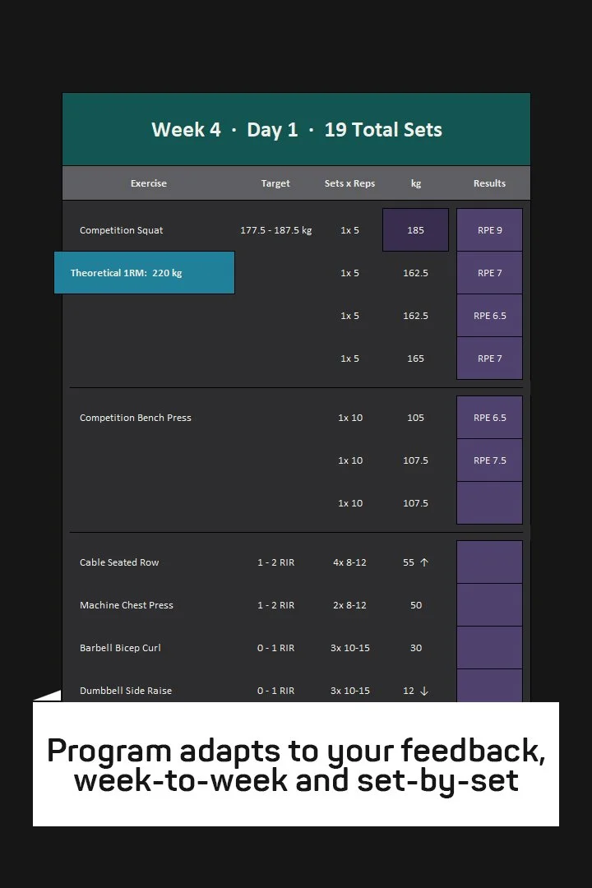Click the Barbell Bicep Curl 3x 10-15 reps
Viewport: 592px width, 888px height.
350,648
